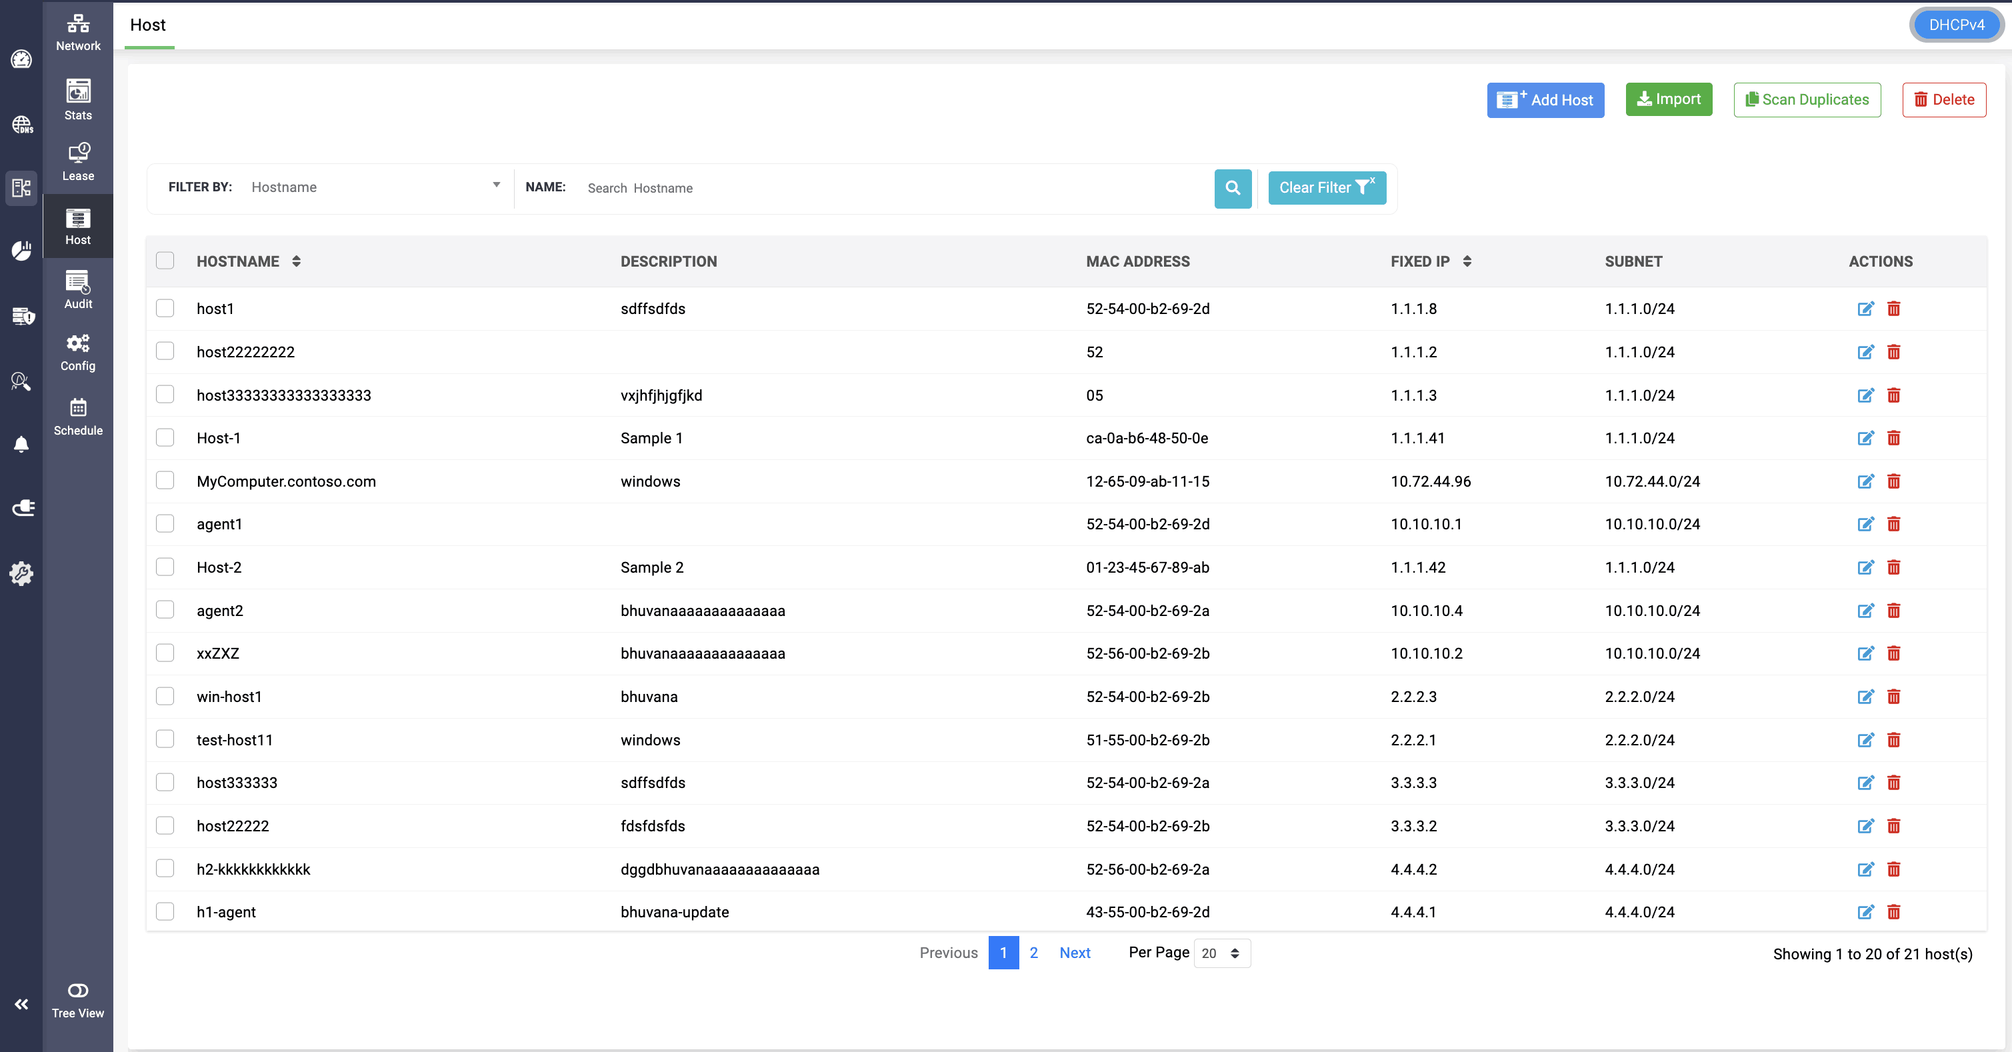This screenshot has height=1052, width=2012.
Task: Select checkbox for agent1 row
Action: coord(165,523)
